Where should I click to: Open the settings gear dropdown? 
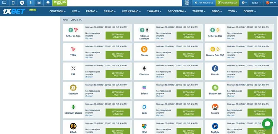click(x=244, y=3)
